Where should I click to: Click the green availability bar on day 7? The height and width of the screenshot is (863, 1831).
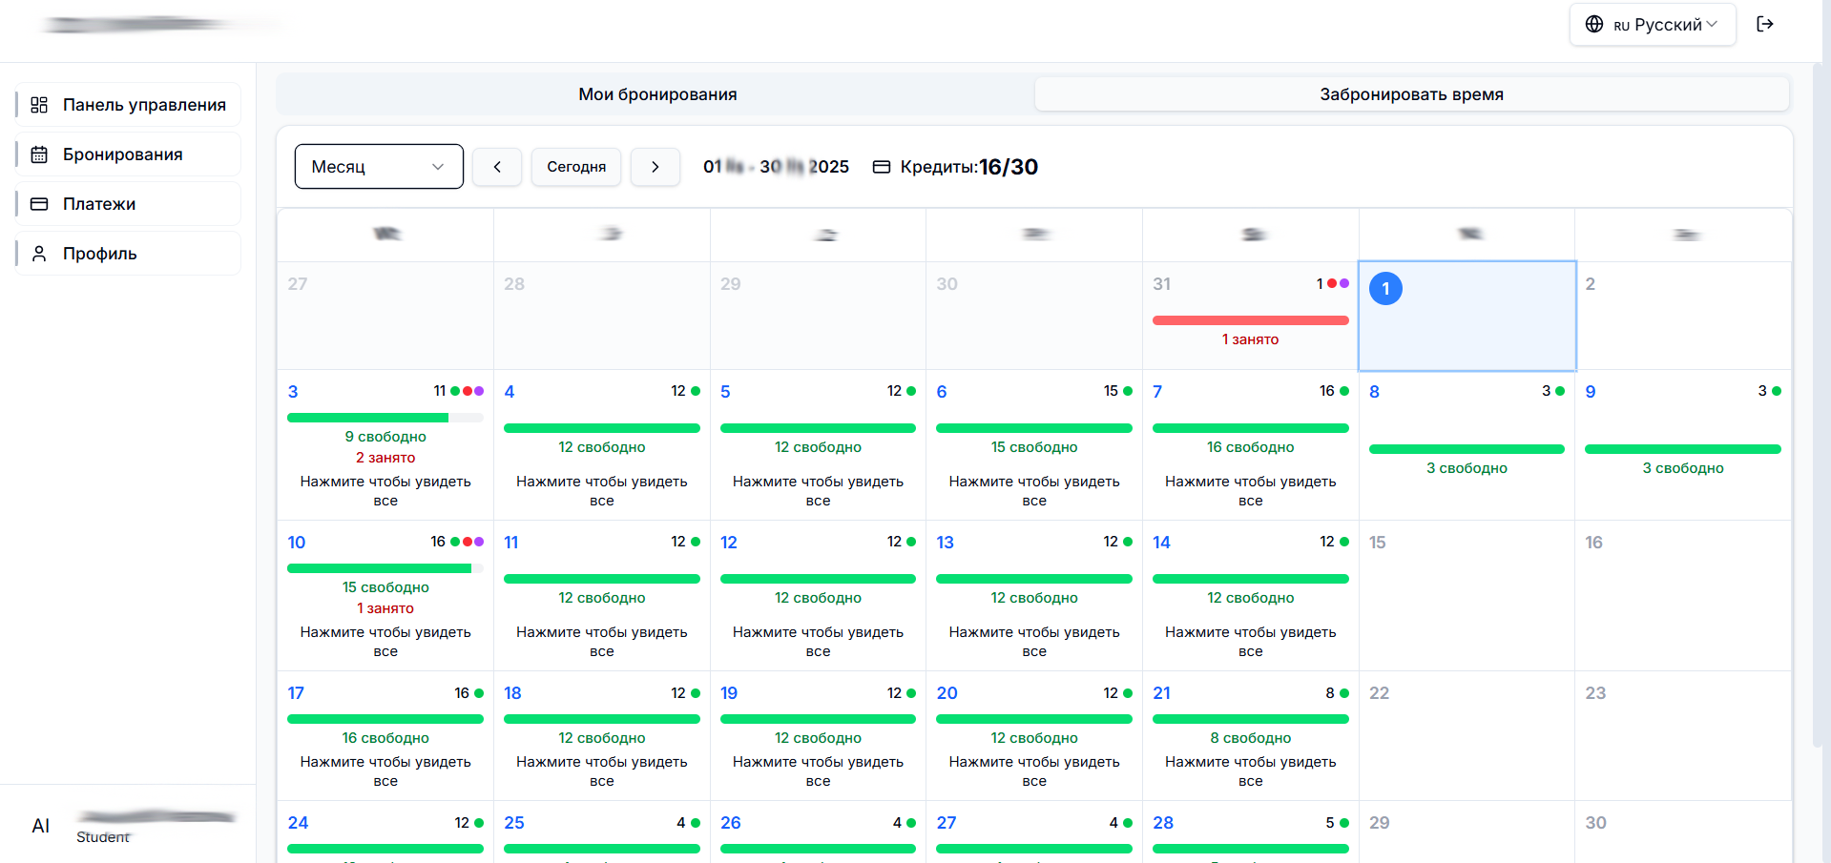point(1250,428)
